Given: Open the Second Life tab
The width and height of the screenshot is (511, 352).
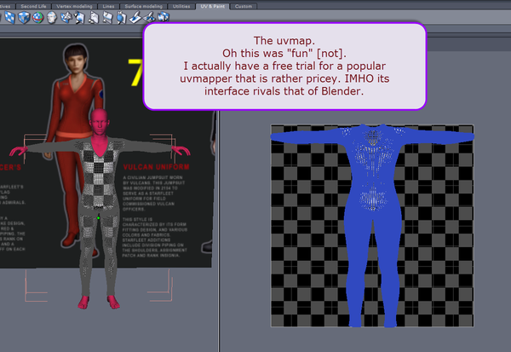Looking at the screenshot, I should coord(33,6).
